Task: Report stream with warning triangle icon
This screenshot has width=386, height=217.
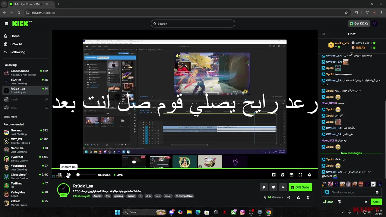Action: point(298,197)
